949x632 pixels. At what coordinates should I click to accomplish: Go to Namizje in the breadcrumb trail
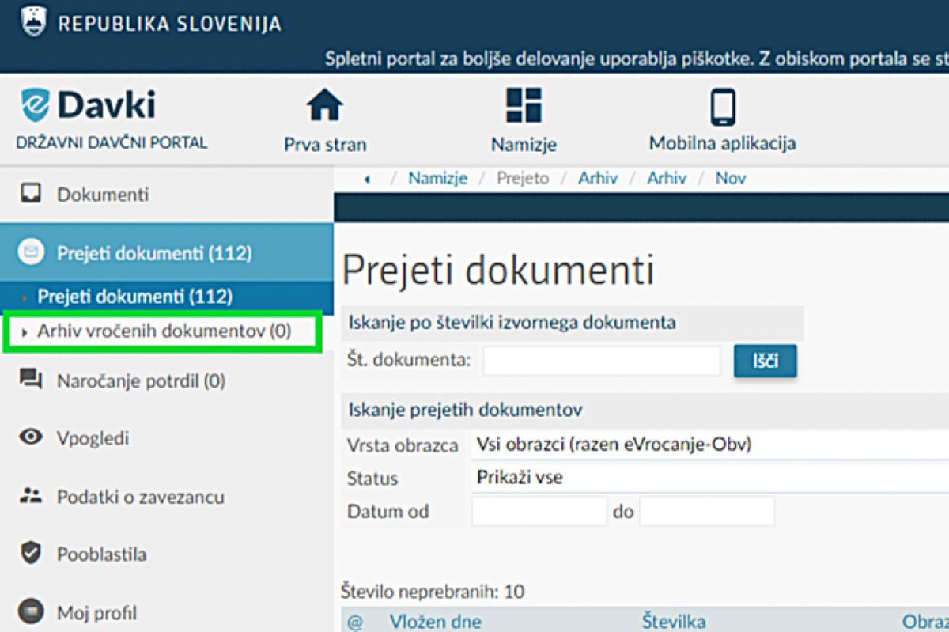(437, 178)
